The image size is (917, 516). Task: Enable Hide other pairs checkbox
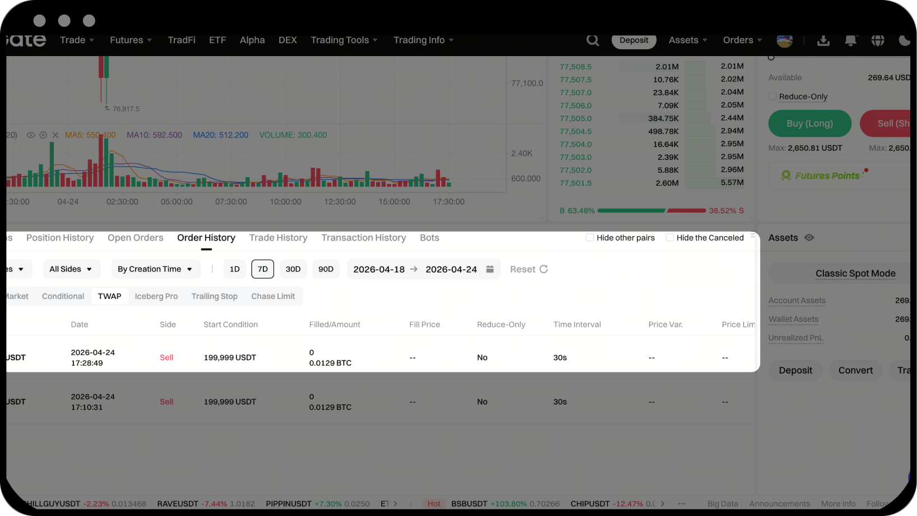[590, 238]
